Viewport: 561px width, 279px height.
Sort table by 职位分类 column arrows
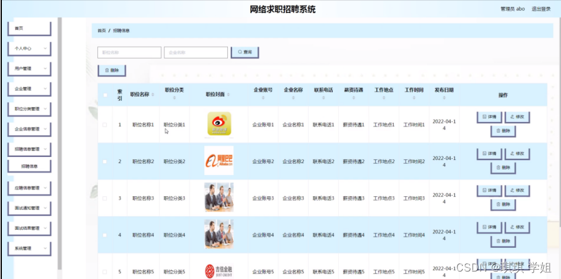point(174,98)
